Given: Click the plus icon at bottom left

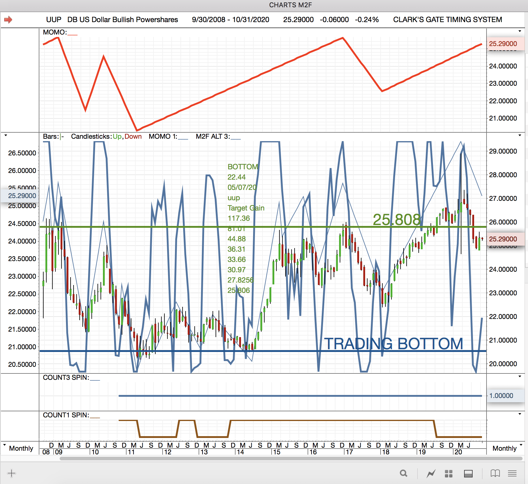Looking at the screenshot, I should [12, 473].
